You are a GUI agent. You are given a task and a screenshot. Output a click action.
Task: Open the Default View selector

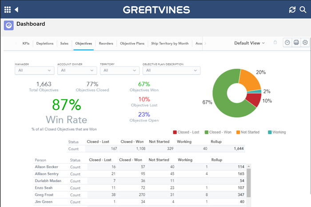pos(249,43)
